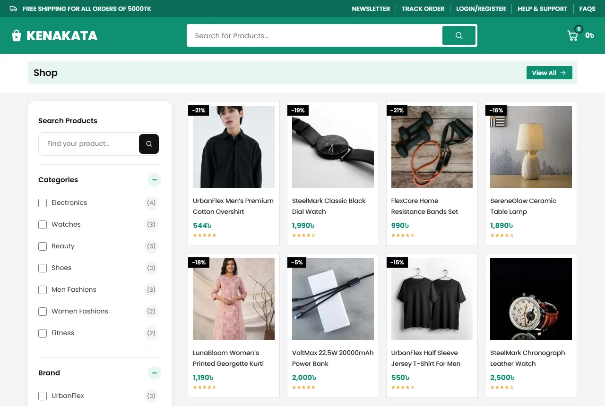Open the FAQS link

tap(588, 8)
